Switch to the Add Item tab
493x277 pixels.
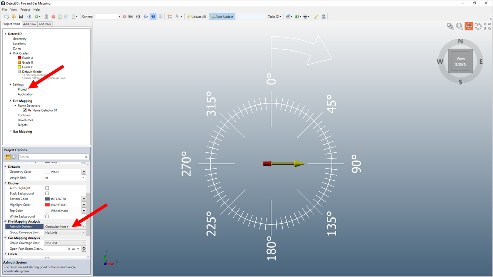(29, 24)
